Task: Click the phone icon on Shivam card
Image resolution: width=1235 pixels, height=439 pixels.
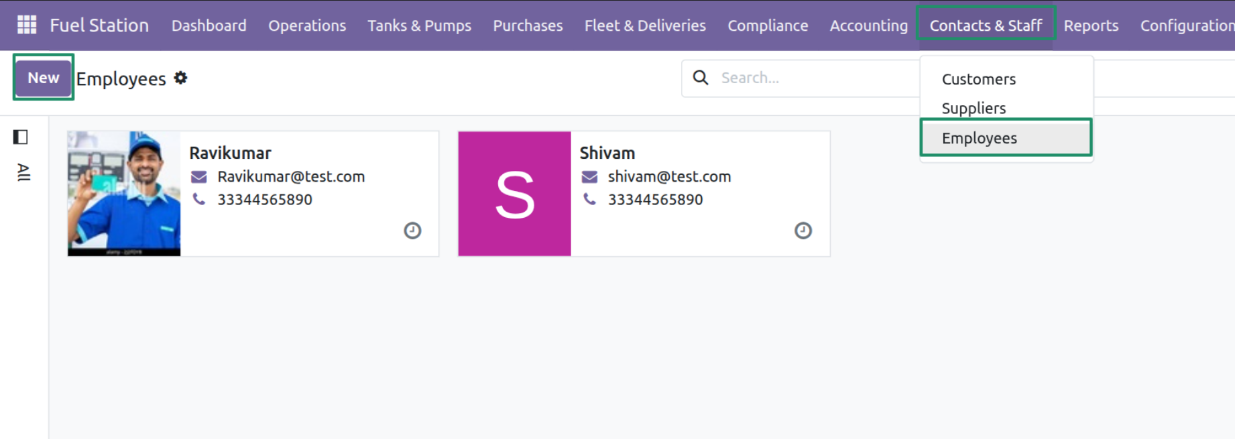Action: click(x=589, y=199)
